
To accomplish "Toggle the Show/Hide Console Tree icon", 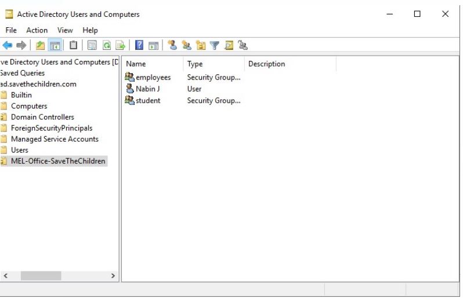I will tap(55, 45).
